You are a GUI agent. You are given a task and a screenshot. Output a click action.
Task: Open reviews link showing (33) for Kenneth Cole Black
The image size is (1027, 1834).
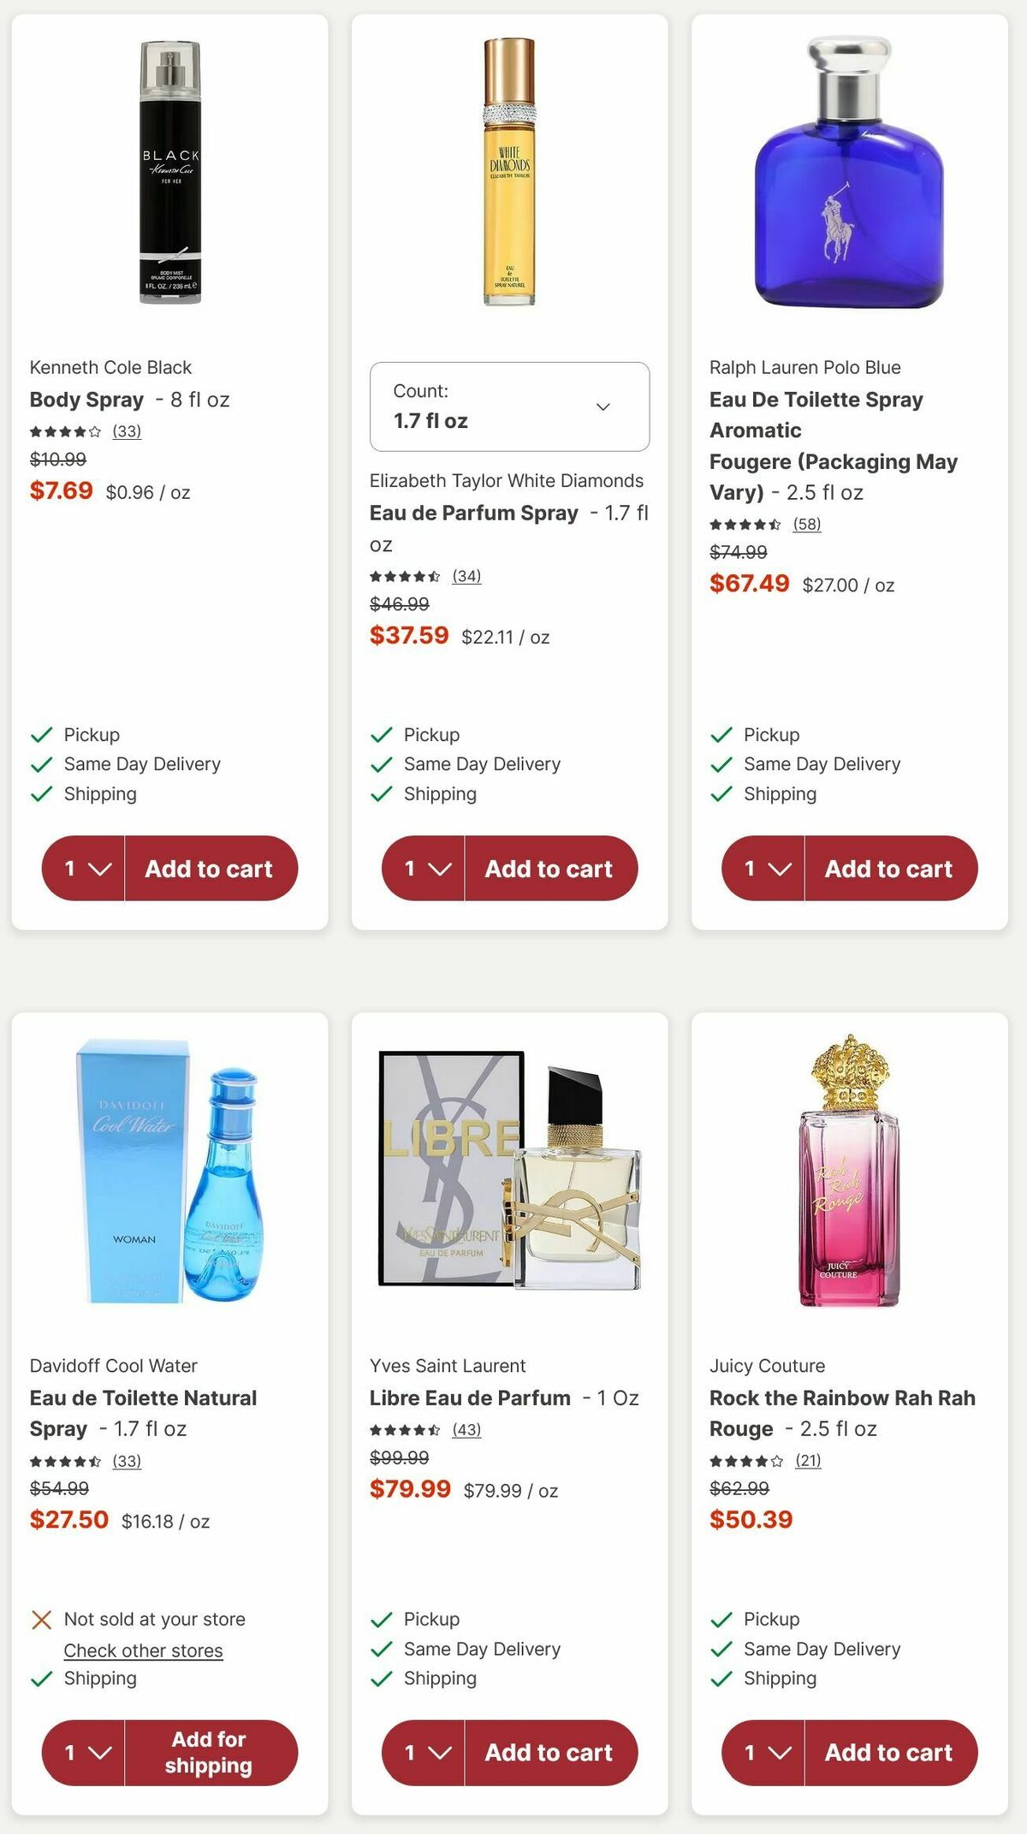[127, 431]
